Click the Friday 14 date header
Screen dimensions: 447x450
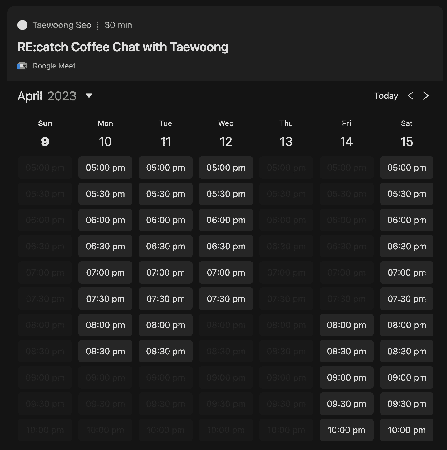[x=346, y=142]
